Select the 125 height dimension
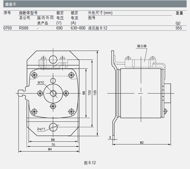The height and width of the screenshot is (169, 190). 95,92
